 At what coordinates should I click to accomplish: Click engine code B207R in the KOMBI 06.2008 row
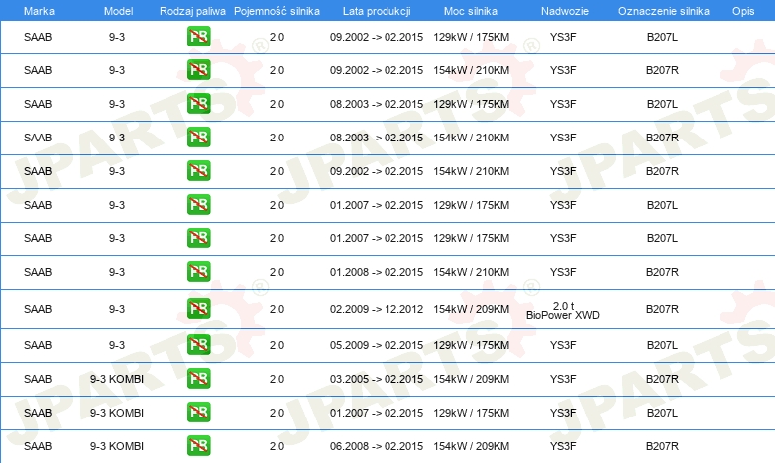[x=662, y=446]
